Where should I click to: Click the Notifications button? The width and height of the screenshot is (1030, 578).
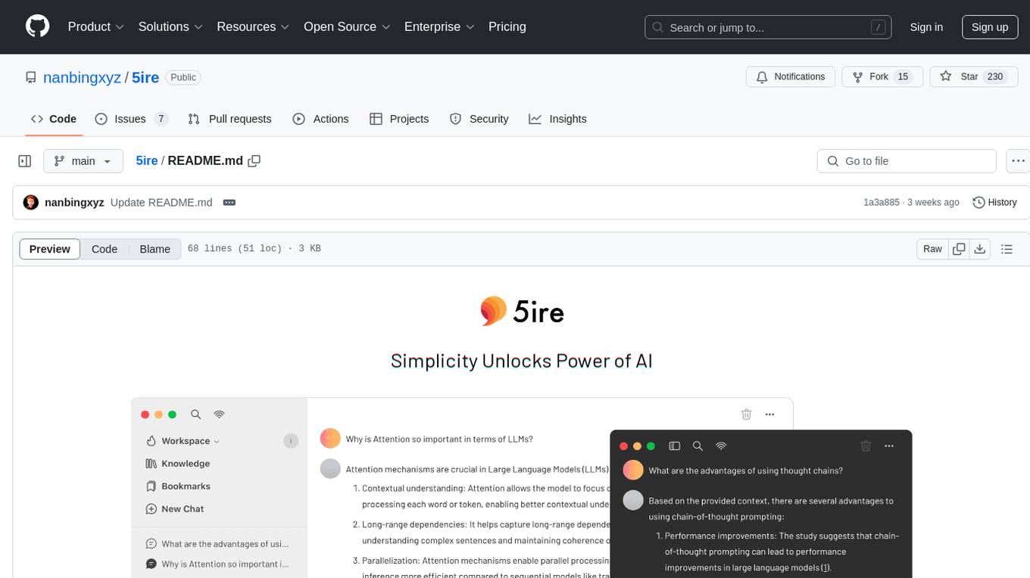point(791,77)
